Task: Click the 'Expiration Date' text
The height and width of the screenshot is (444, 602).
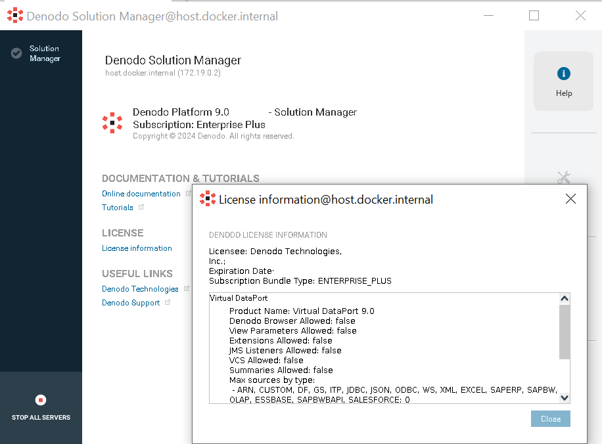Action: tap(241, 271)
